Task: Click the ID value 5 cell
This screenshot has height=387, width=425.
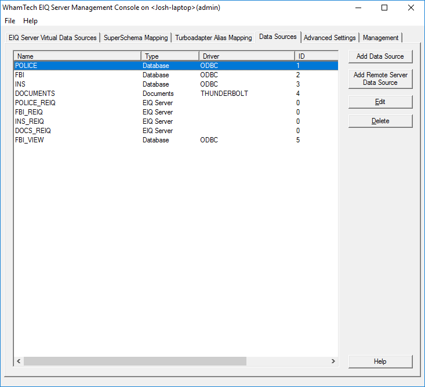Action: [298, 140]
